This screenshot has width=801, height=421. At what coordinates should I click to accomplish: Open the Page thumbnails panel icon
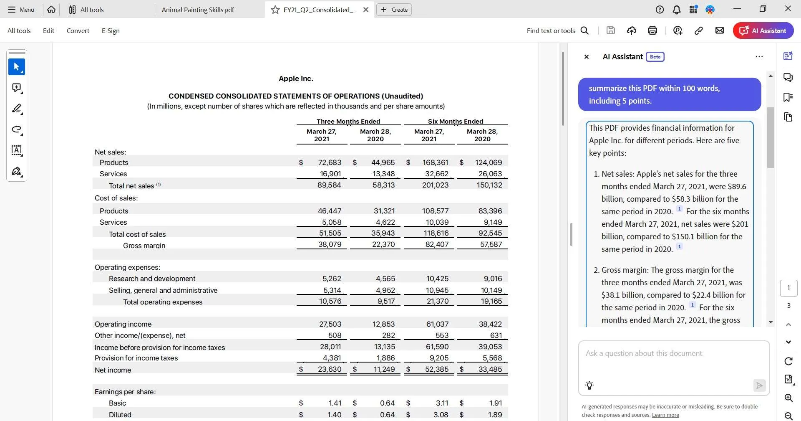point(788,117)
